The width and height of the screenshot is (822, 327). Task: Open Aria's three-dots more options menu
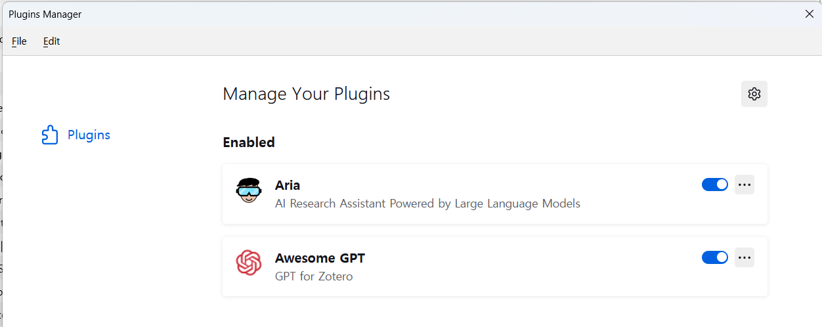[x=744, y=185]
